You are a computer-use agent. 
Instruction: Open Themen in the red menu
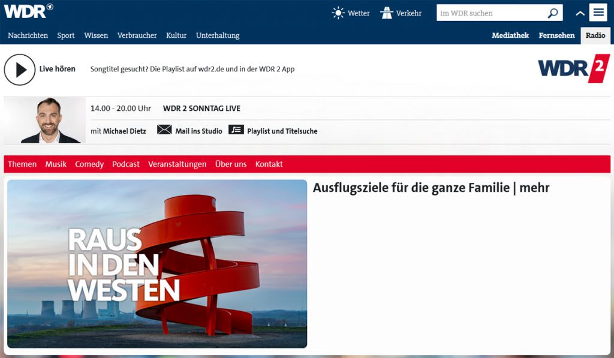point(22,164)
